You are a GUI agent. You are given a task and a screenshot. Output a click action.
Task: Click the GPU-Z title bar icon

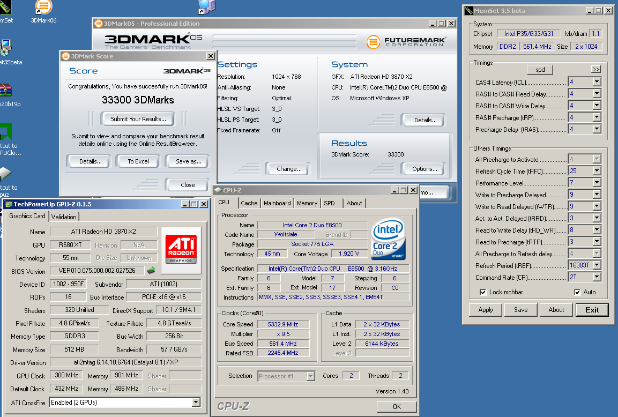point(9,204)
